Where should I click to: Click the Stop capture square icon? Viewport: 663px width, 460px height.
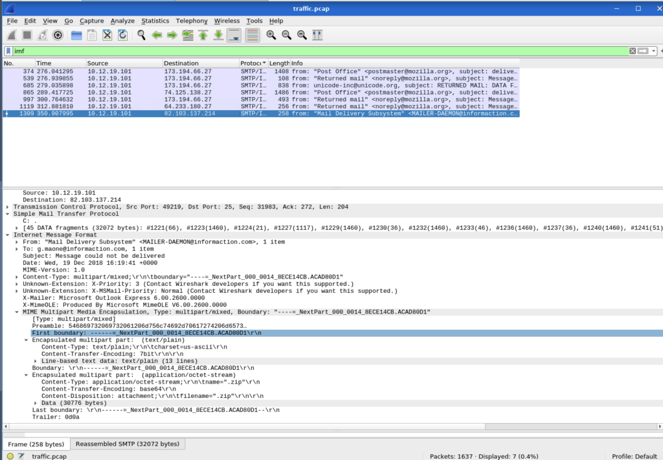pyautogui.click(x=27, y=35)
